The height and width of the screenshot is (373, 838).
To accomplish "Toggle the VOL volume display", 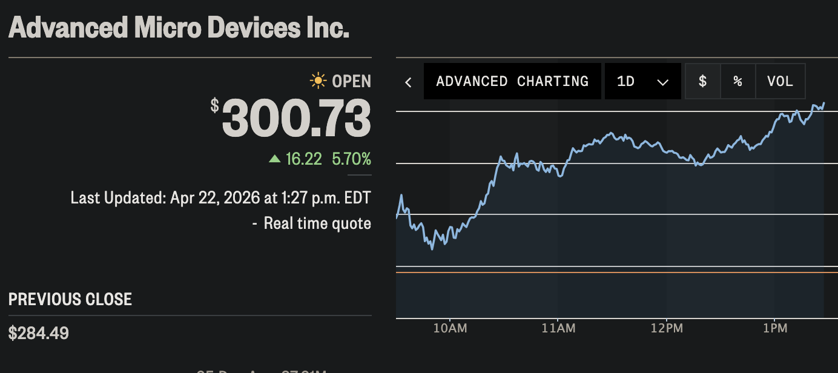I will point(780,81).
